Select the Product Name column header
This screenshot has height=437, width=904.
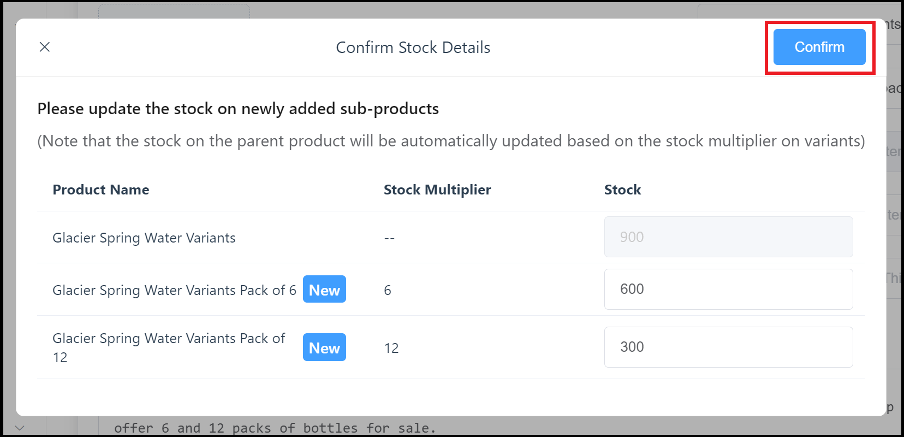click(101, 190)
